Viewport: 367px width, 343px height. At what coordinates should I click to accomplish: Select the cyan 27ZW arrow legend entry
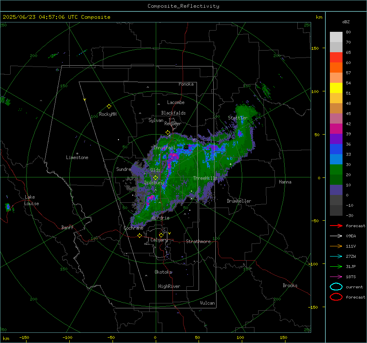coord(336,257)
